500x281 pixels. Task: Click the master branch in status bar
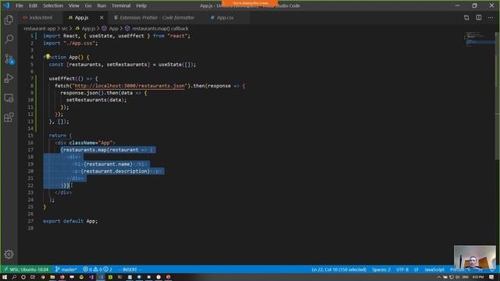coord(66,269)
